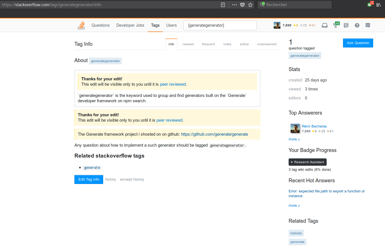Open the achievements trophy icon showing +5
385x248 pixels.
(x=336, y=25)
